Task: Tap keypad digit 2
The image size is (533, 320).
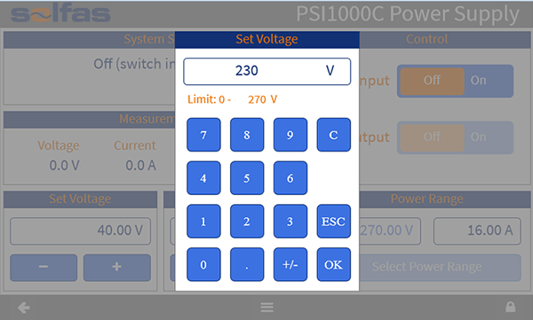Action: point(247,222)
